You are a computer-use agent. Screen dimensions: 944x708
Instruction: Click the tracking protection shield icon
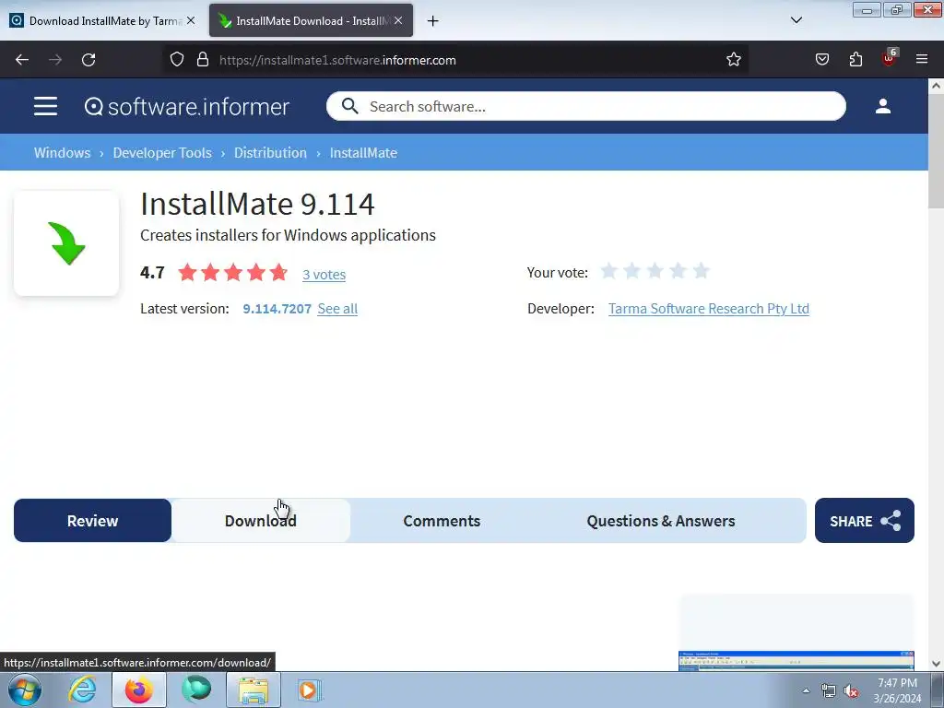pyautogui.click(x=176, y=60)
